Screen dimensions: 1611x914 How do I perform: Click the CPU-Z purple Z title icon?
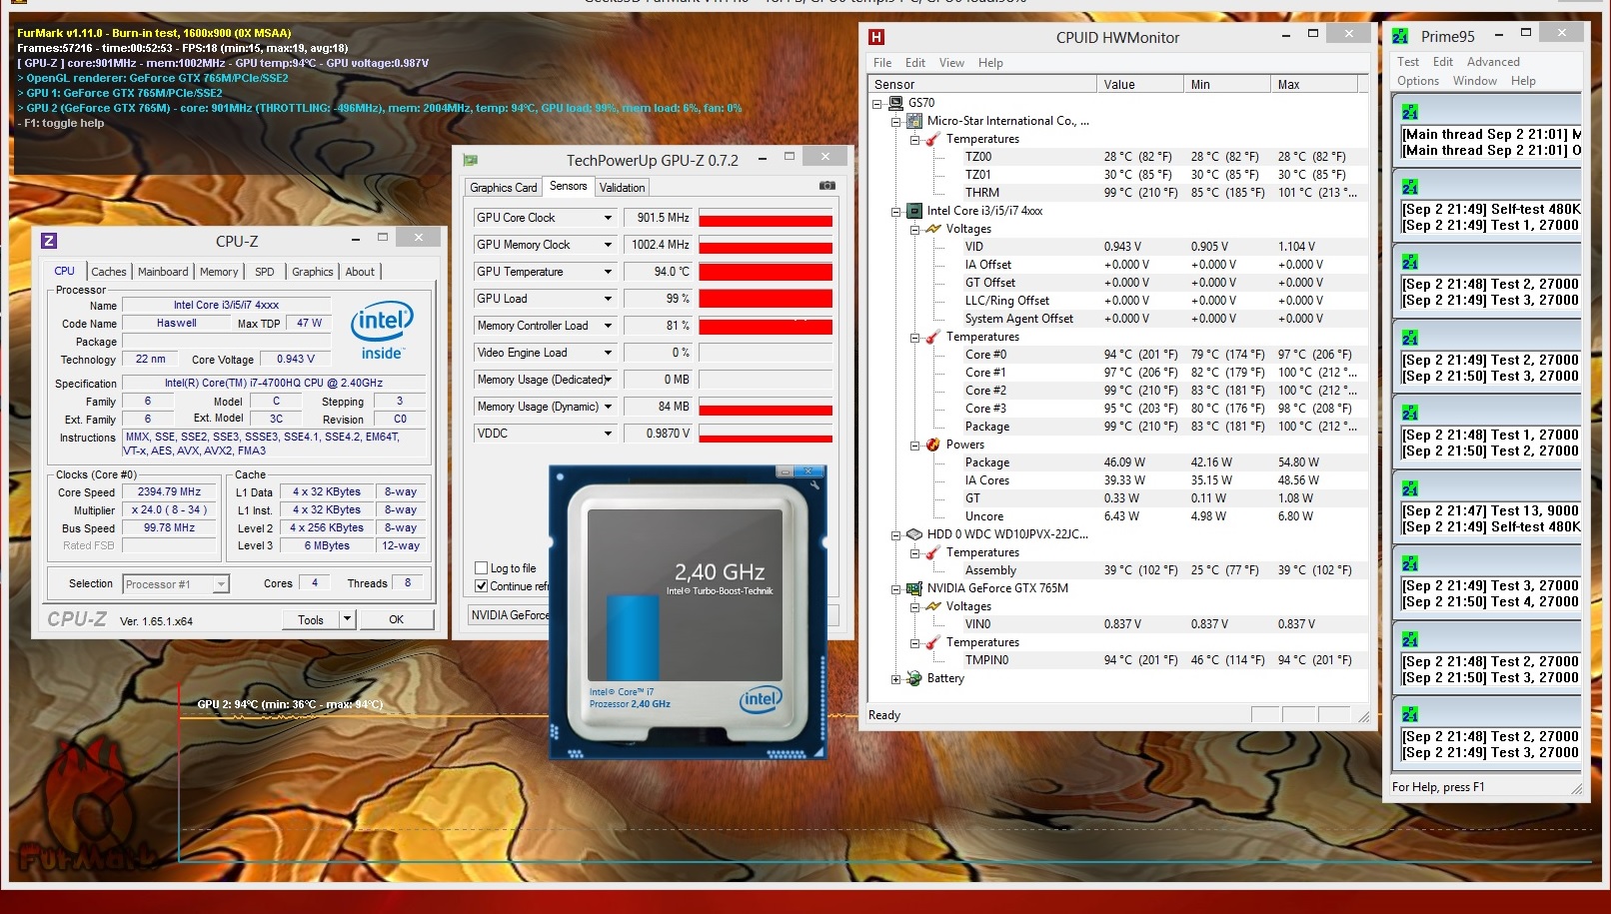(x=49, y=241)
